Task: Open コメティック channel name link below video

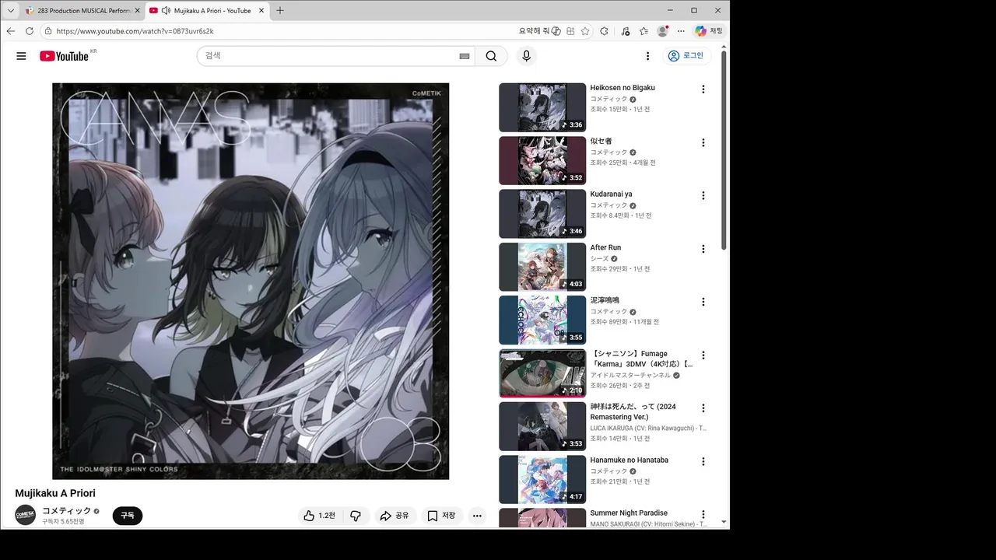Action: pyautogui.click(x=66, y=510)
